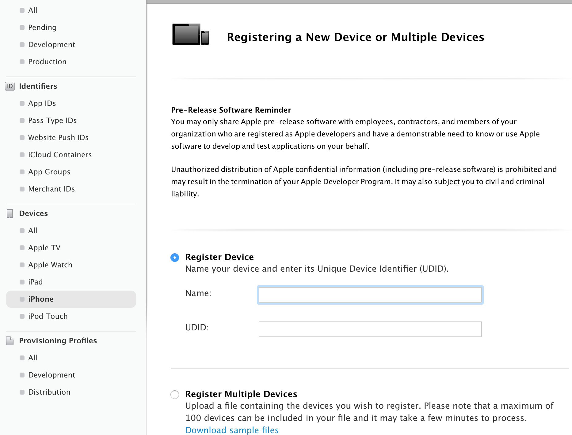The image size is (572, 435).
Task: Select Pass Type IDs
Action: click(x=52, y=121)
